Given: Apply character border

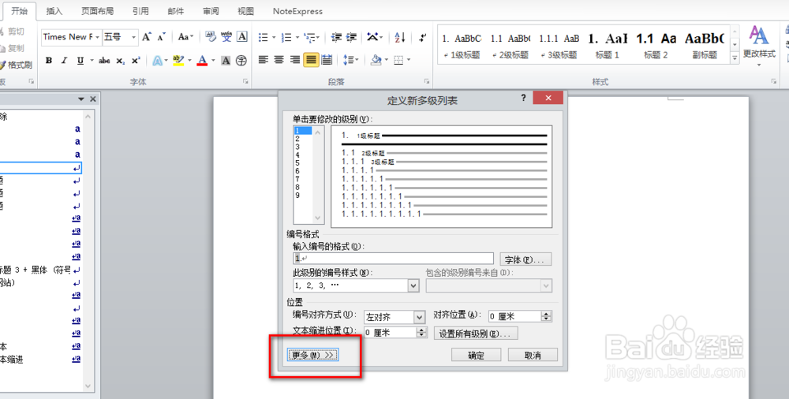Looking at the screenshot, I should click(242, 37).
